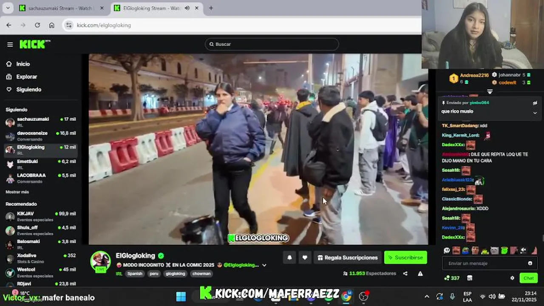Expand the pinned message chevron
544x306 pixels.
click(535, 113)
